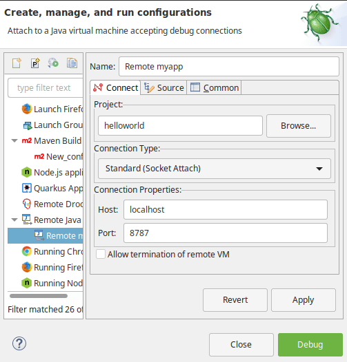Viewport: 347px width, 362px height.
Task: Click the Name field containing Remote myapp
Action: pyautogui.click(x=229, y=67)
